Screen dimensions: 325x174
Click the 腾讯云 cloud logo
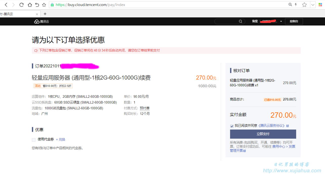pyautogui.click(x=42, y=21)
